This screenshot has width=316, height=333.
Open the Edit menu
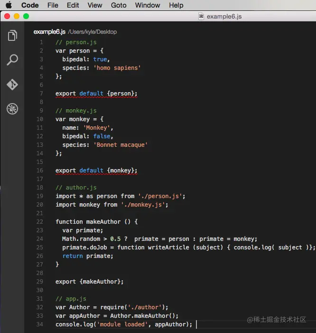click(73, 5)
